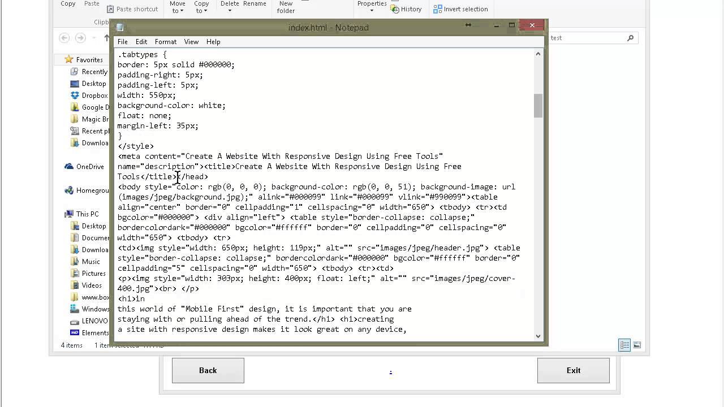724x407 pixels.
Task: Click Explorer forward navigation arrow
Action: pyautogui.click(x=80, y=38)
